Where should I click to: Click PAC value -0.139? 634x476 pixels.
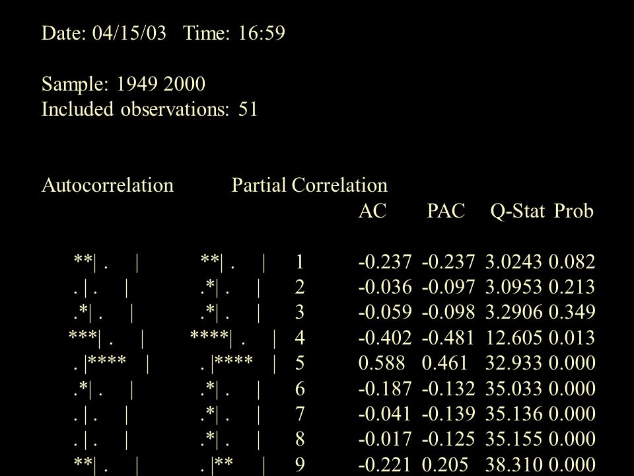(x=448, y=414)
